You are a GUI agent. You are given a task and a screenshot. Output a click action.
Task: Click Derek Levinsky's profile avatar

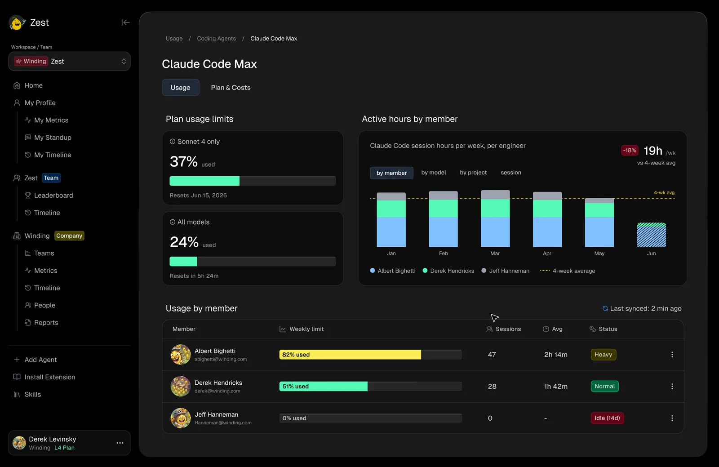click(19, 443)
